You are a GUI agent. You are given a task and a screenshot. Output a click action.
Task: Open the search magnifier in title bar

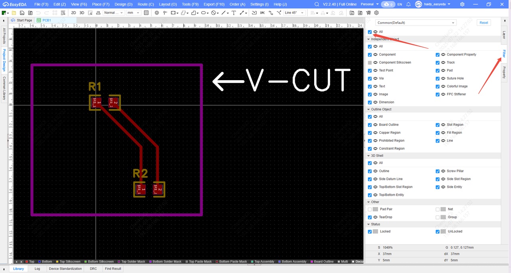[317, 4]
